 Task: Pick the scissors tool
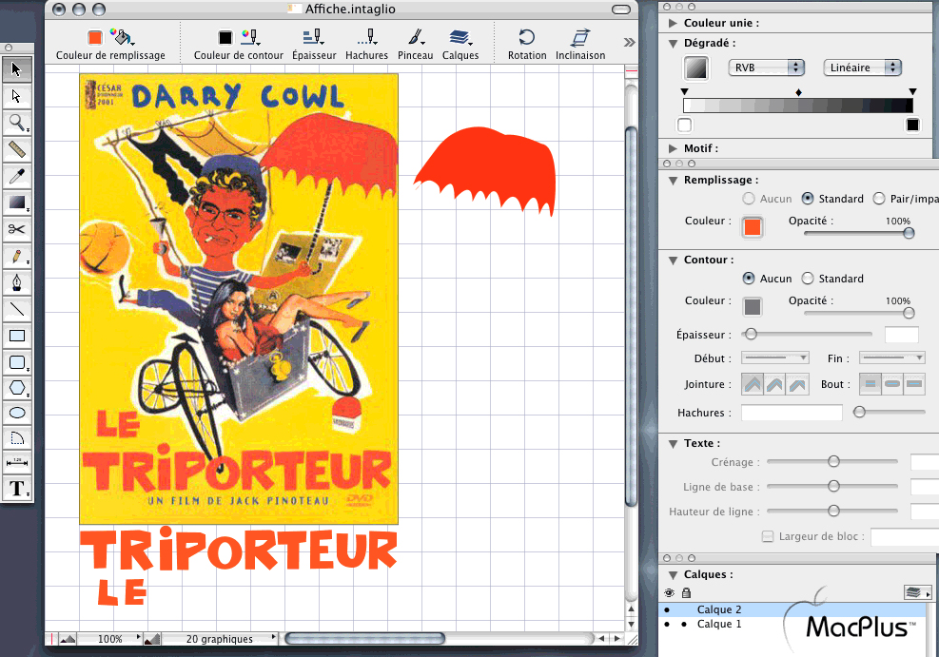pos(17,229)
